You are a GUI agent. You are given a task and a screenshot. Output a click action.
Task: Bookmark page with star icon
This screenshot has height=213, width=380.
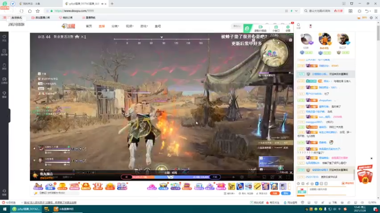click(38, 11)
